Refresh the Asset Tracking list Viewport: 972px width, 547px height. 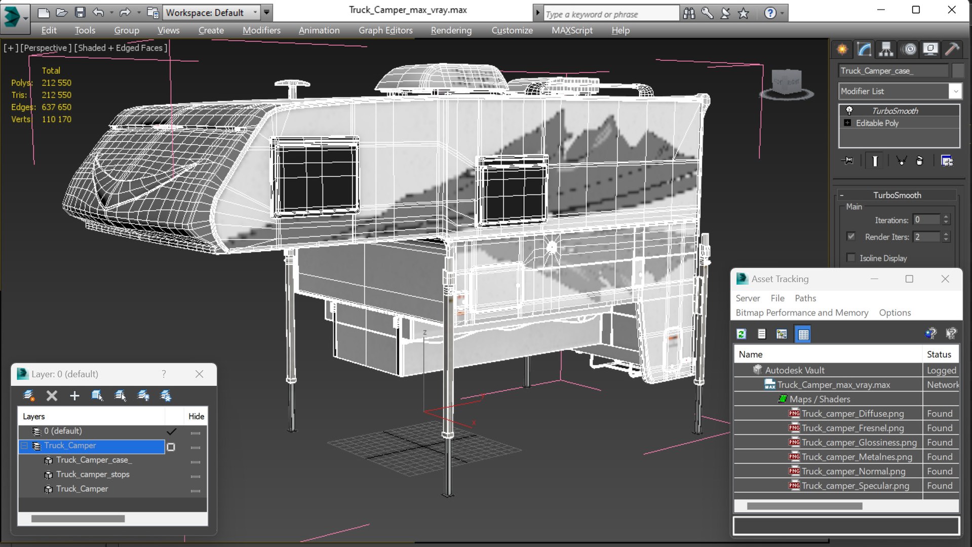click(x=742, y=334)
